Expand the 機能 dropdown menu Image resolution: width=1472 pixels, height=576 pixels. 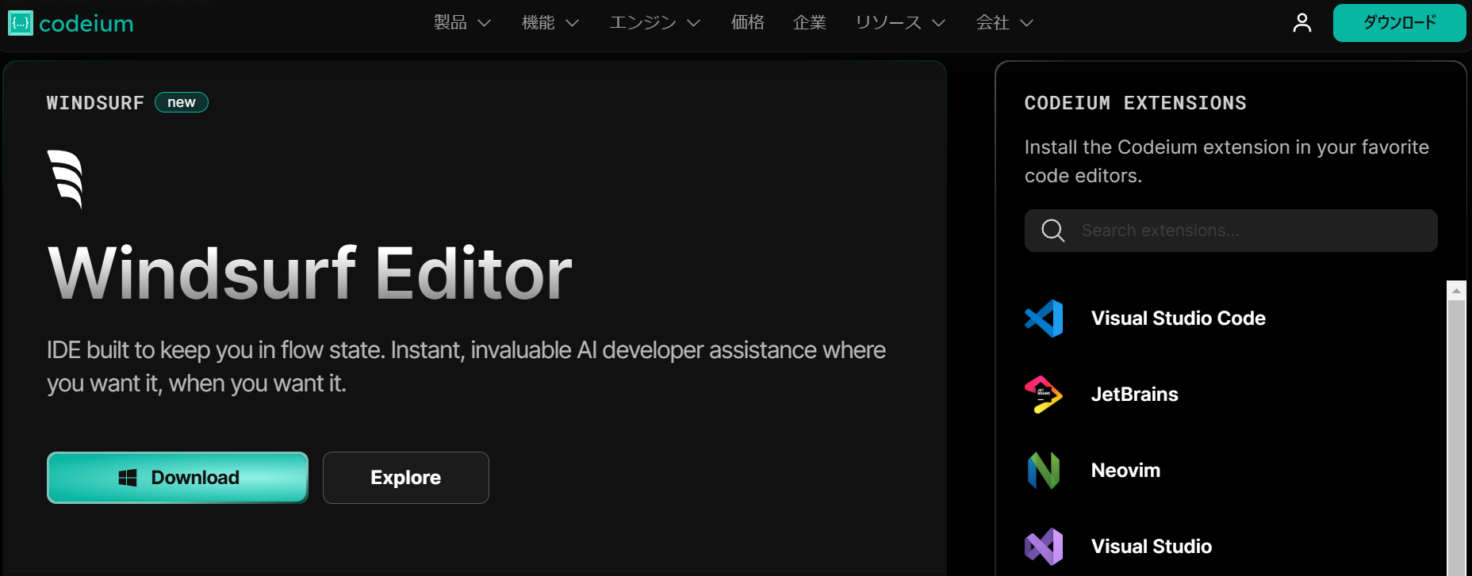click(550, 23)
